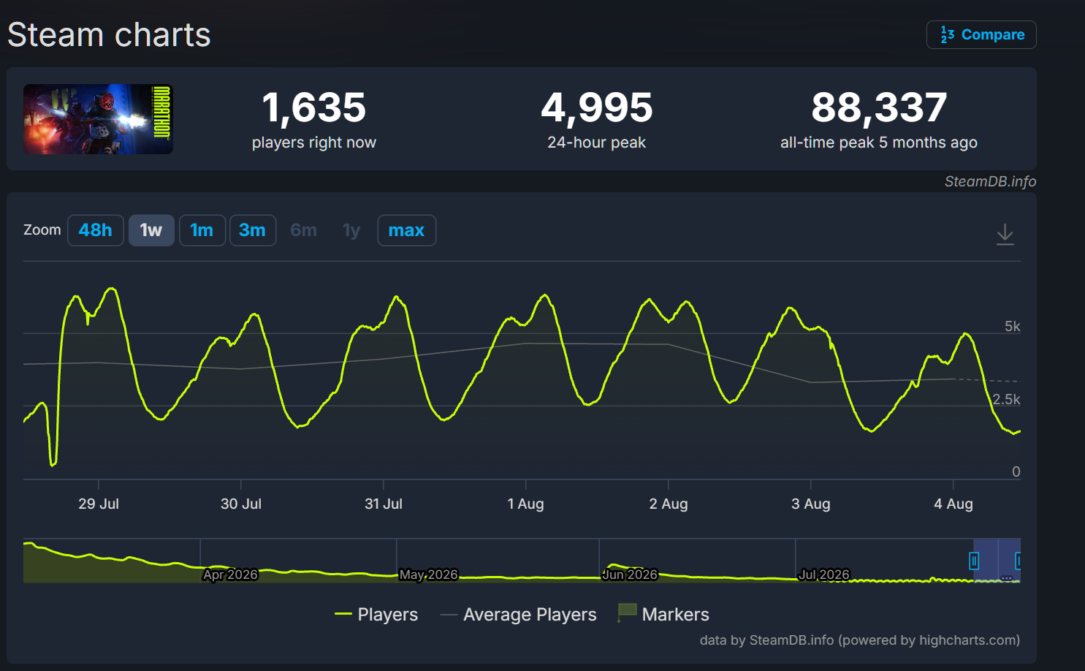
Task: Choose the 3m zoom option
Action: [x=252, y=230]
